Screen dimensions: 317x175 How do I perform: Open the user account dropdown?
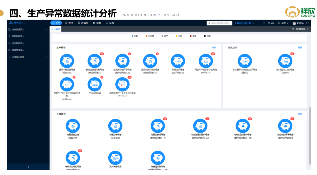coord(299,23)
